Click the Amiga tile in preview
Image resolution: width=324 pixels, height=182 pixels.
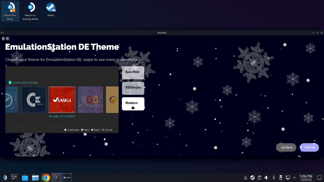point(62,99)
